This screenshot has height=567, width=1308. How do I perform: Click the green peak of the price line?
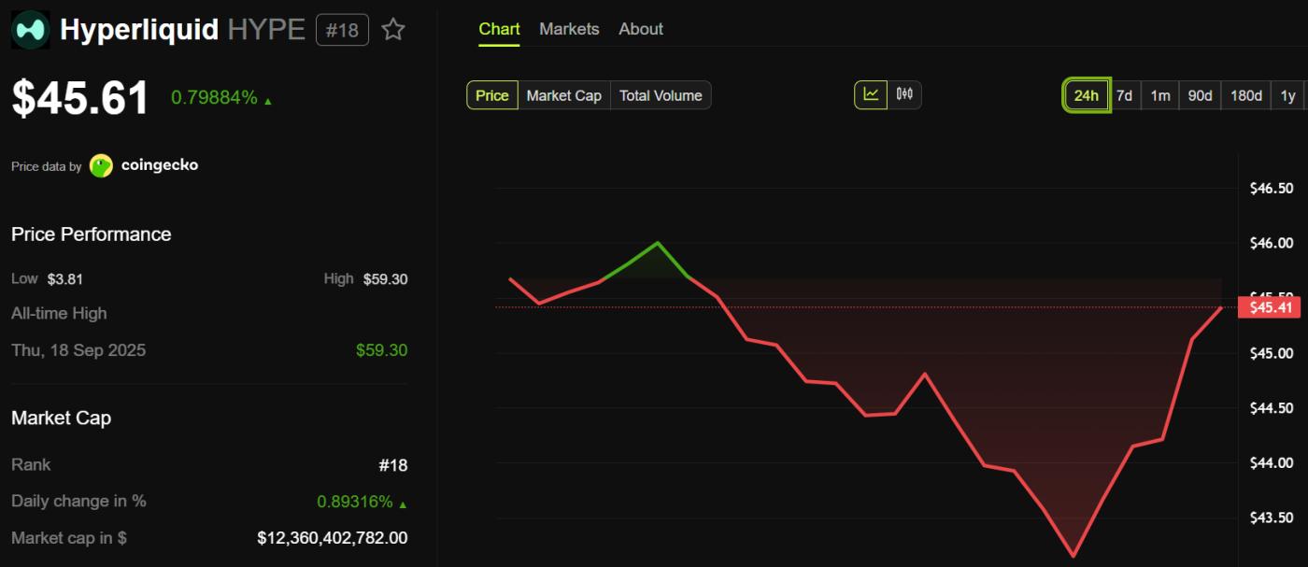tap(658, 243)
